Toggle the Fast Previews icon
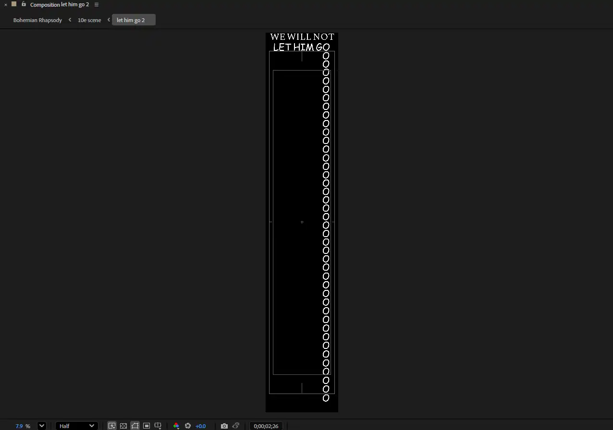 [112, 426]
